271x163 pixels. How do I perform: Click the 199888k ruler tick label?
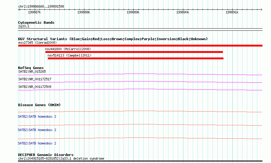[84, 12]
